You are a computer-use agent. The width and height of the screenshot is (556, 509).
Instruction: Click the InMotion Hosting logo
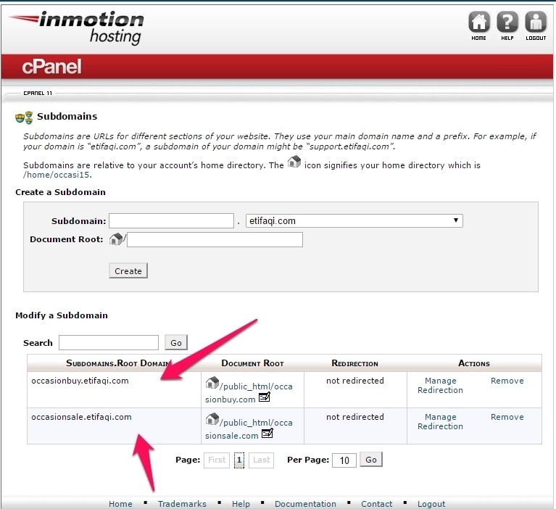point(77,27)
